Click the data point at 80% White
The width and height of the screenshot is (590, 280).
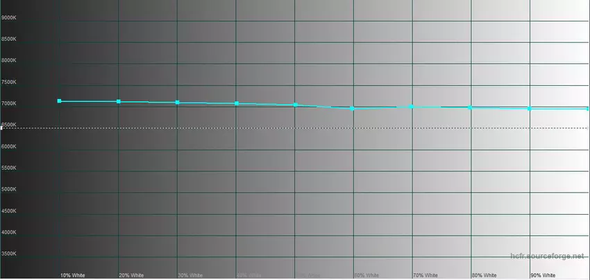pos(471,107)
